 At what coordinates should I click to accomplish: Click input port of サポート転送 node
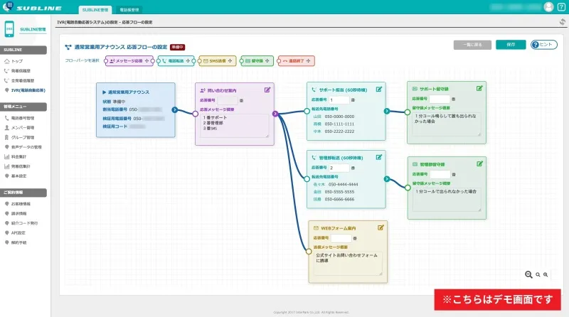(x=307, y=111)
